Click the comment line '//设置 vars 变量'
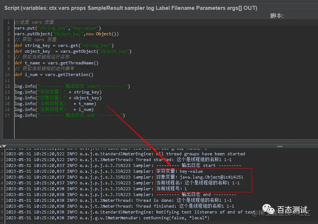 pyautogui.click(x=34, y=22)
